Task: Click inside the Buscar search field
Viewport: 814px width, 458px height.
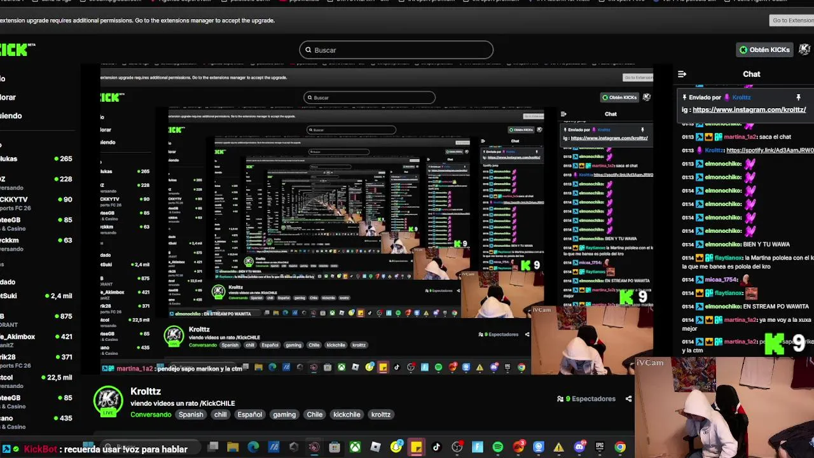Action: coord(396,50)
